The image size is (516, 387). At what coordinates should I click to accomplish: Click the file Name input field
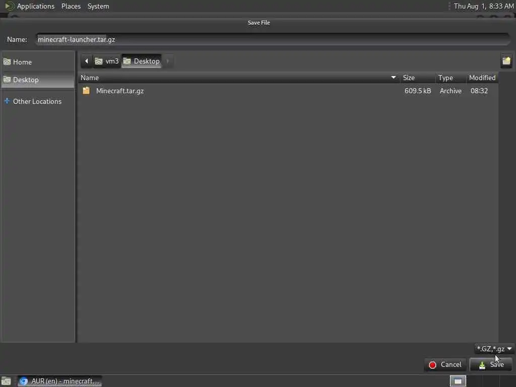273,39
